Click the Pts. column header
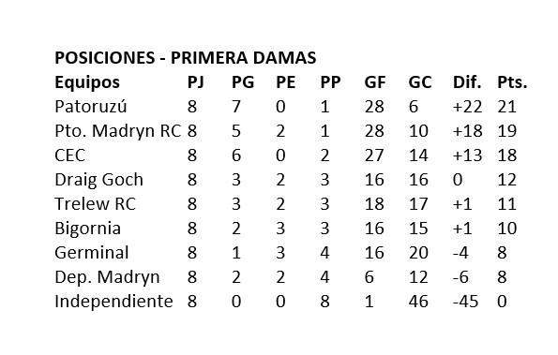 click(x=512, y=82)
